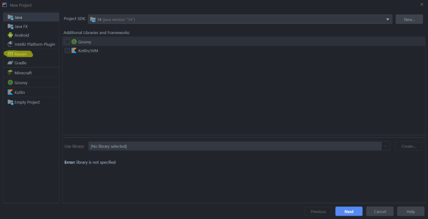The height and width of the screenshot is (219, 428).
Task: Click the Create... library button
Action: pos(409,146)
